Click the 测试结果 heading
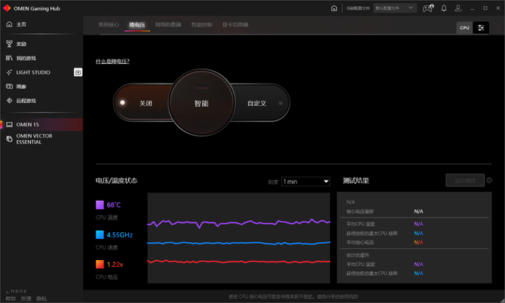The height and width of the screenshot is (303, 505). click(356, 180)
